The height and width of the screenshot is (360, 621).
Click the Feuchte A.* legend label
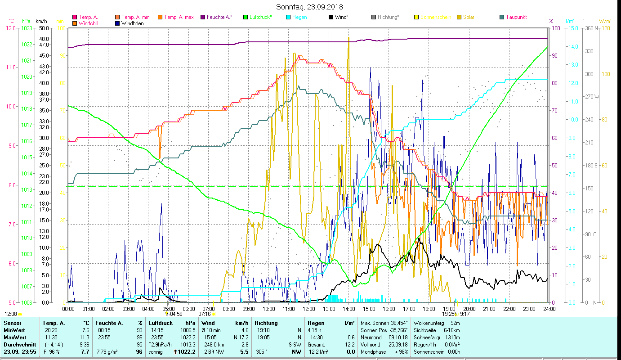pos(219,17)
